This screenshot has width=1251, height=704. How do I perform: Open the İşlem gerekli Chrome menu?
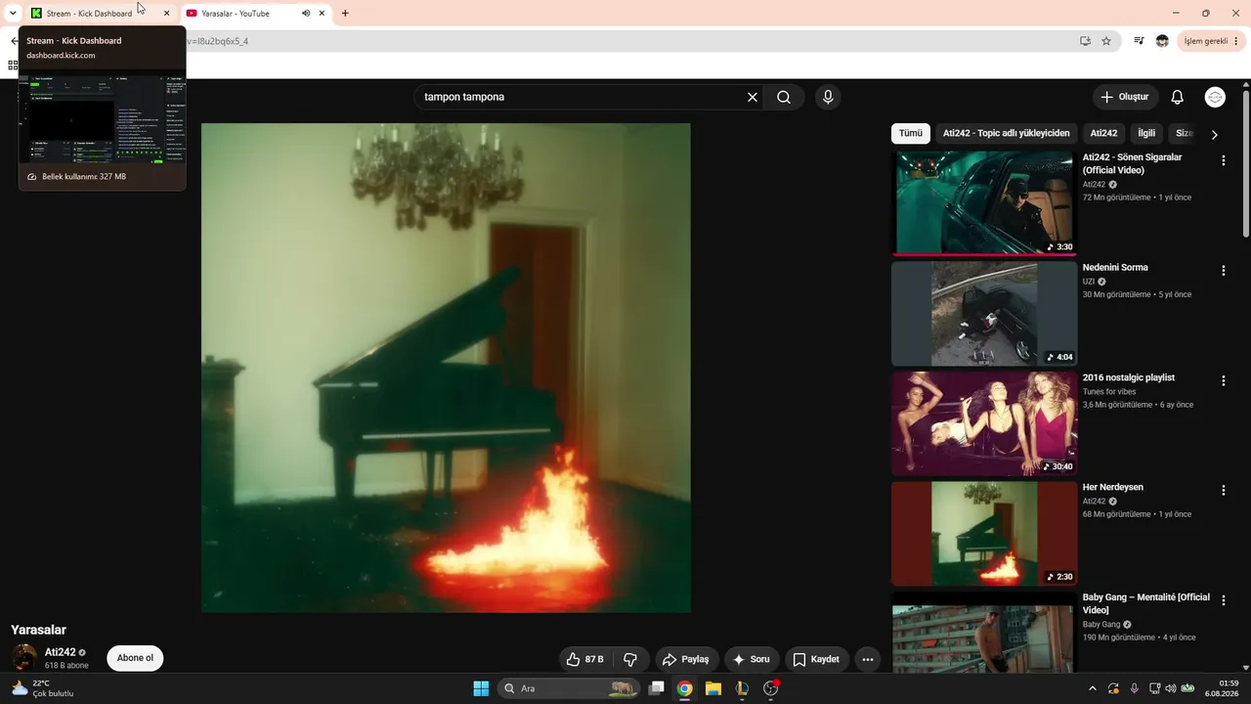pyautogui.click(x=1210, y=41)
